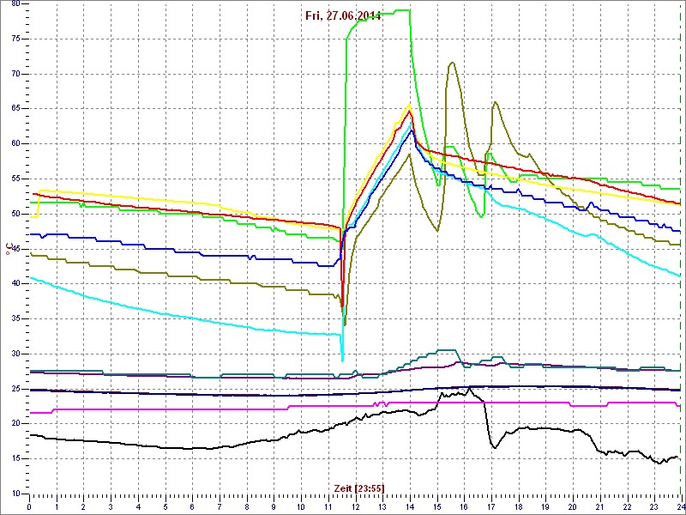Click the °C unit label on the left axis
The width and height of the screenshot is (686, 515).
(x=9, y=249)
